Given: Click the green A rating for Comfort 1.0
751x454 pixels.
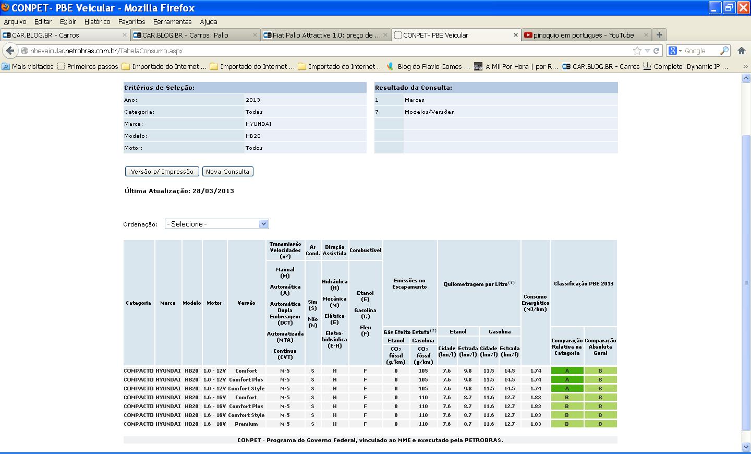Looking at the screenshot, I should tap(567, 371).
